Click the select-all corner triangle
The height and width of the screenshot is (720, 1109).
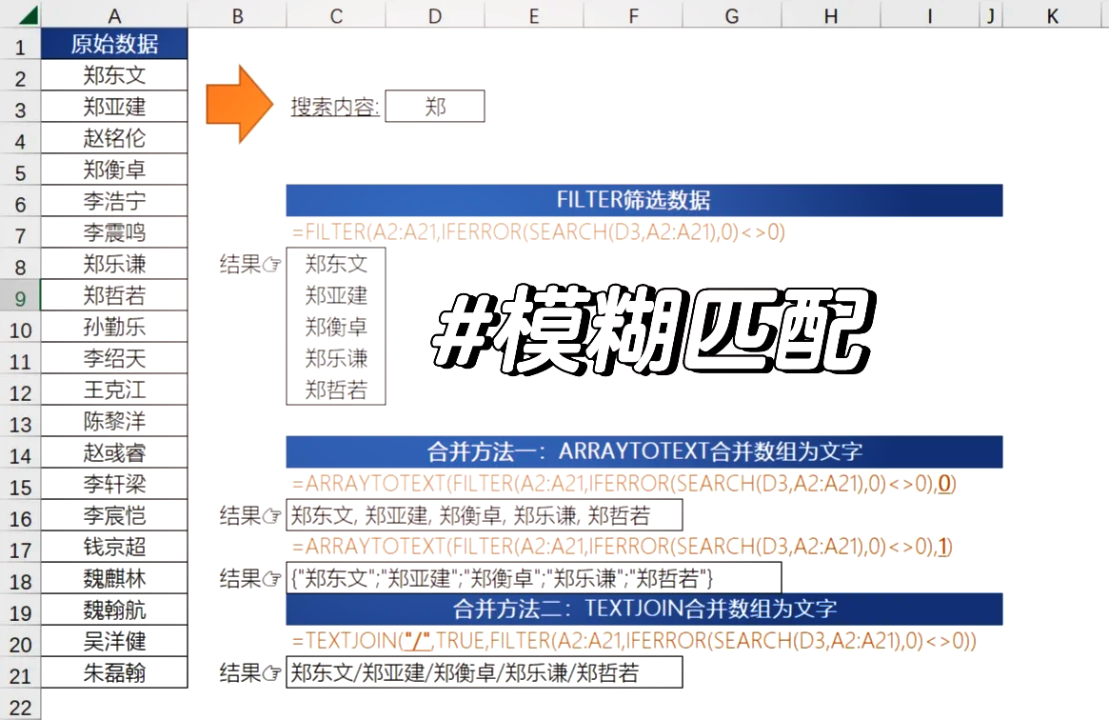click(x=29, y=15)
